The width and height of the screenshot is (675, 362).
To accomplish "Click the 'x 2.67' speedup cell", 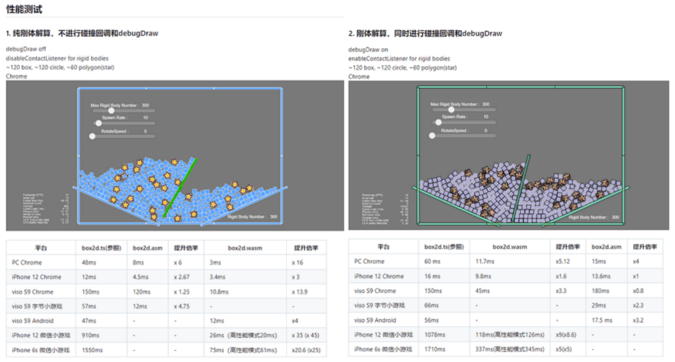I will tap(186, 277).
